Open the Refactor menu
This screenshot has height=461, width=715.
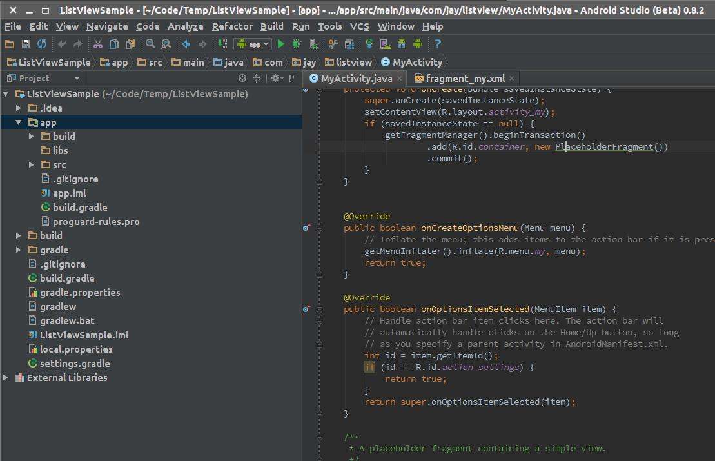click(232, 26)
